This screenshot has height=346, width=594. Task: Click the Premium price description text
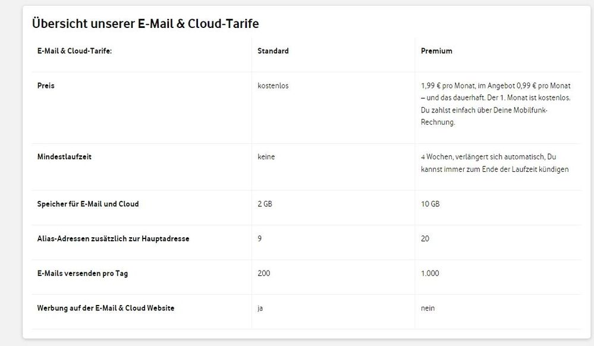tap(495, 104)
